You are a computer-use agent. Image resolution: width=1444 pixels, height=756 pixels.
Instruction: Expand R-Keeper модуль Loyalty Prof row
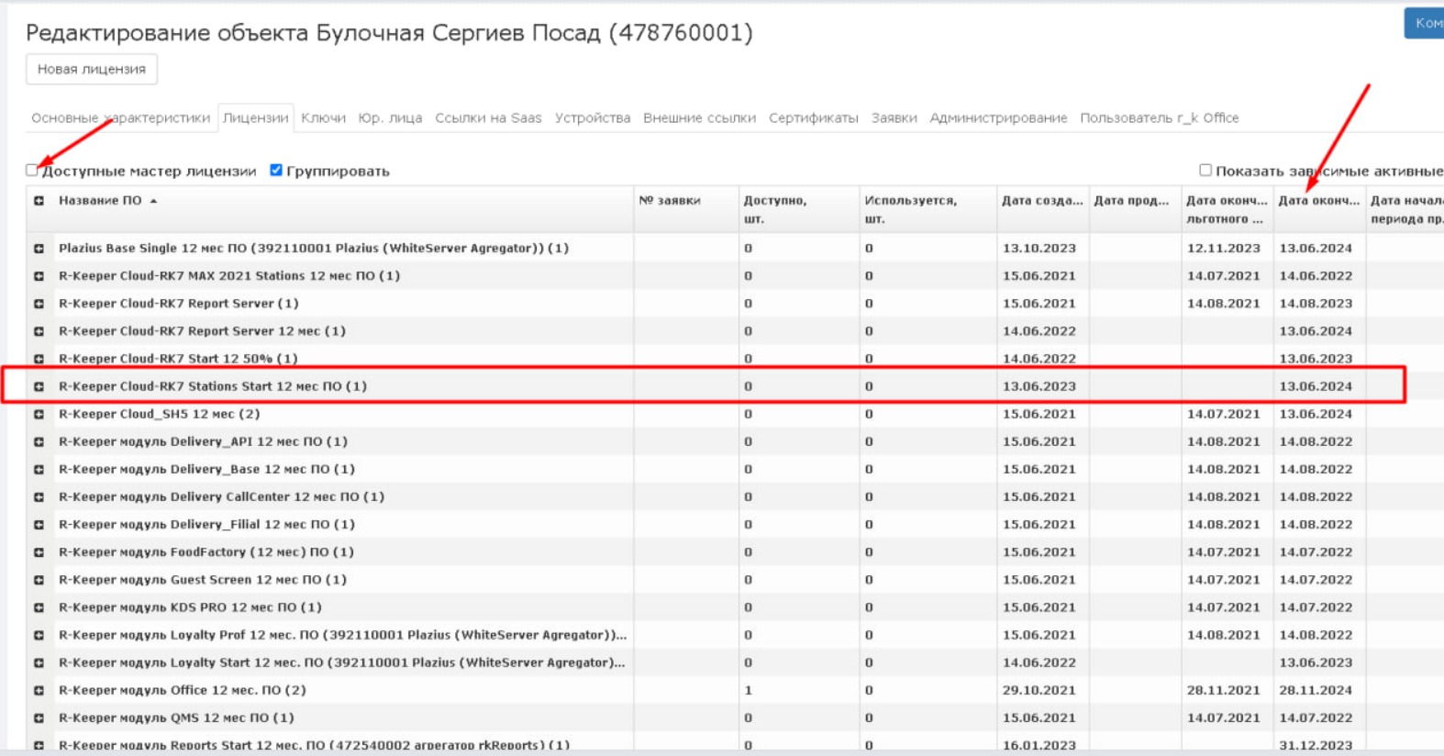39,635
